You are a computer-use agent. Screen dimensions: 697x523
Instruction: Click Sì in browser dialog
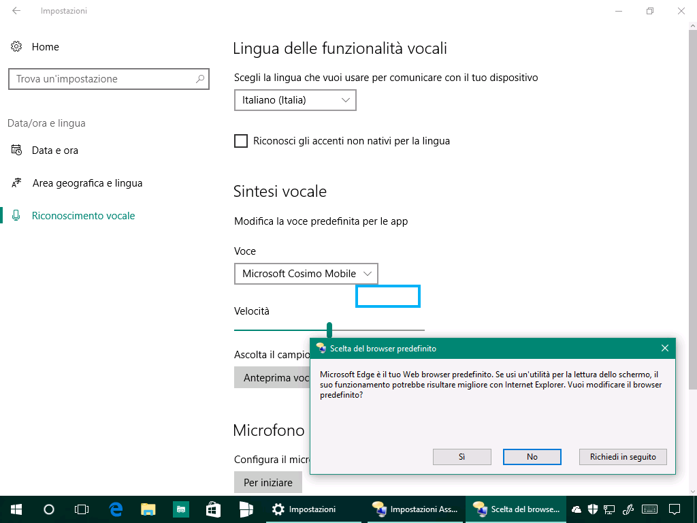(462, 457)
